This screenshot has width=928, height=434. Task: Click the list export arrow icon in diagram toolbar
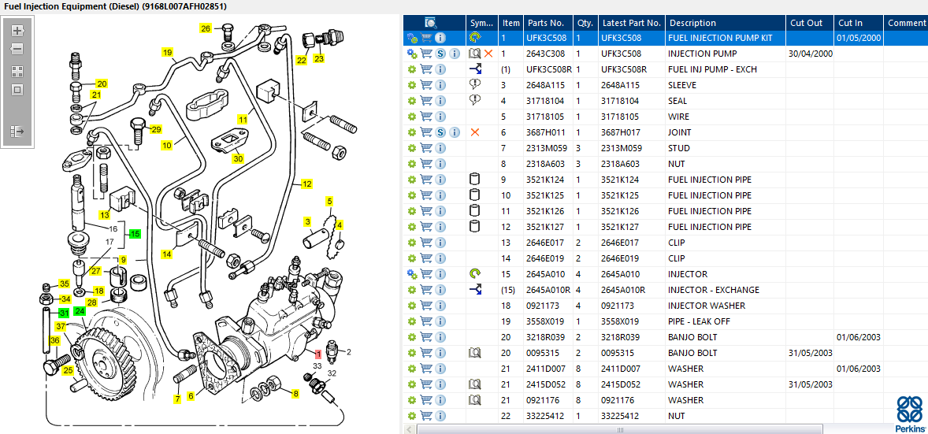click(17, 131)
